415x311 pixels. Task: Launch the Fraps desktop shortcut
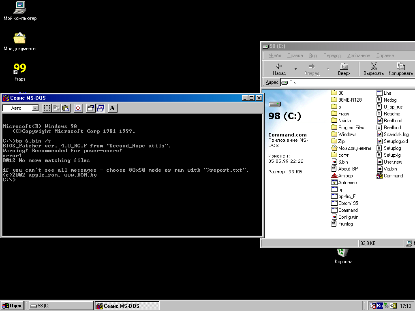(20, 72)
